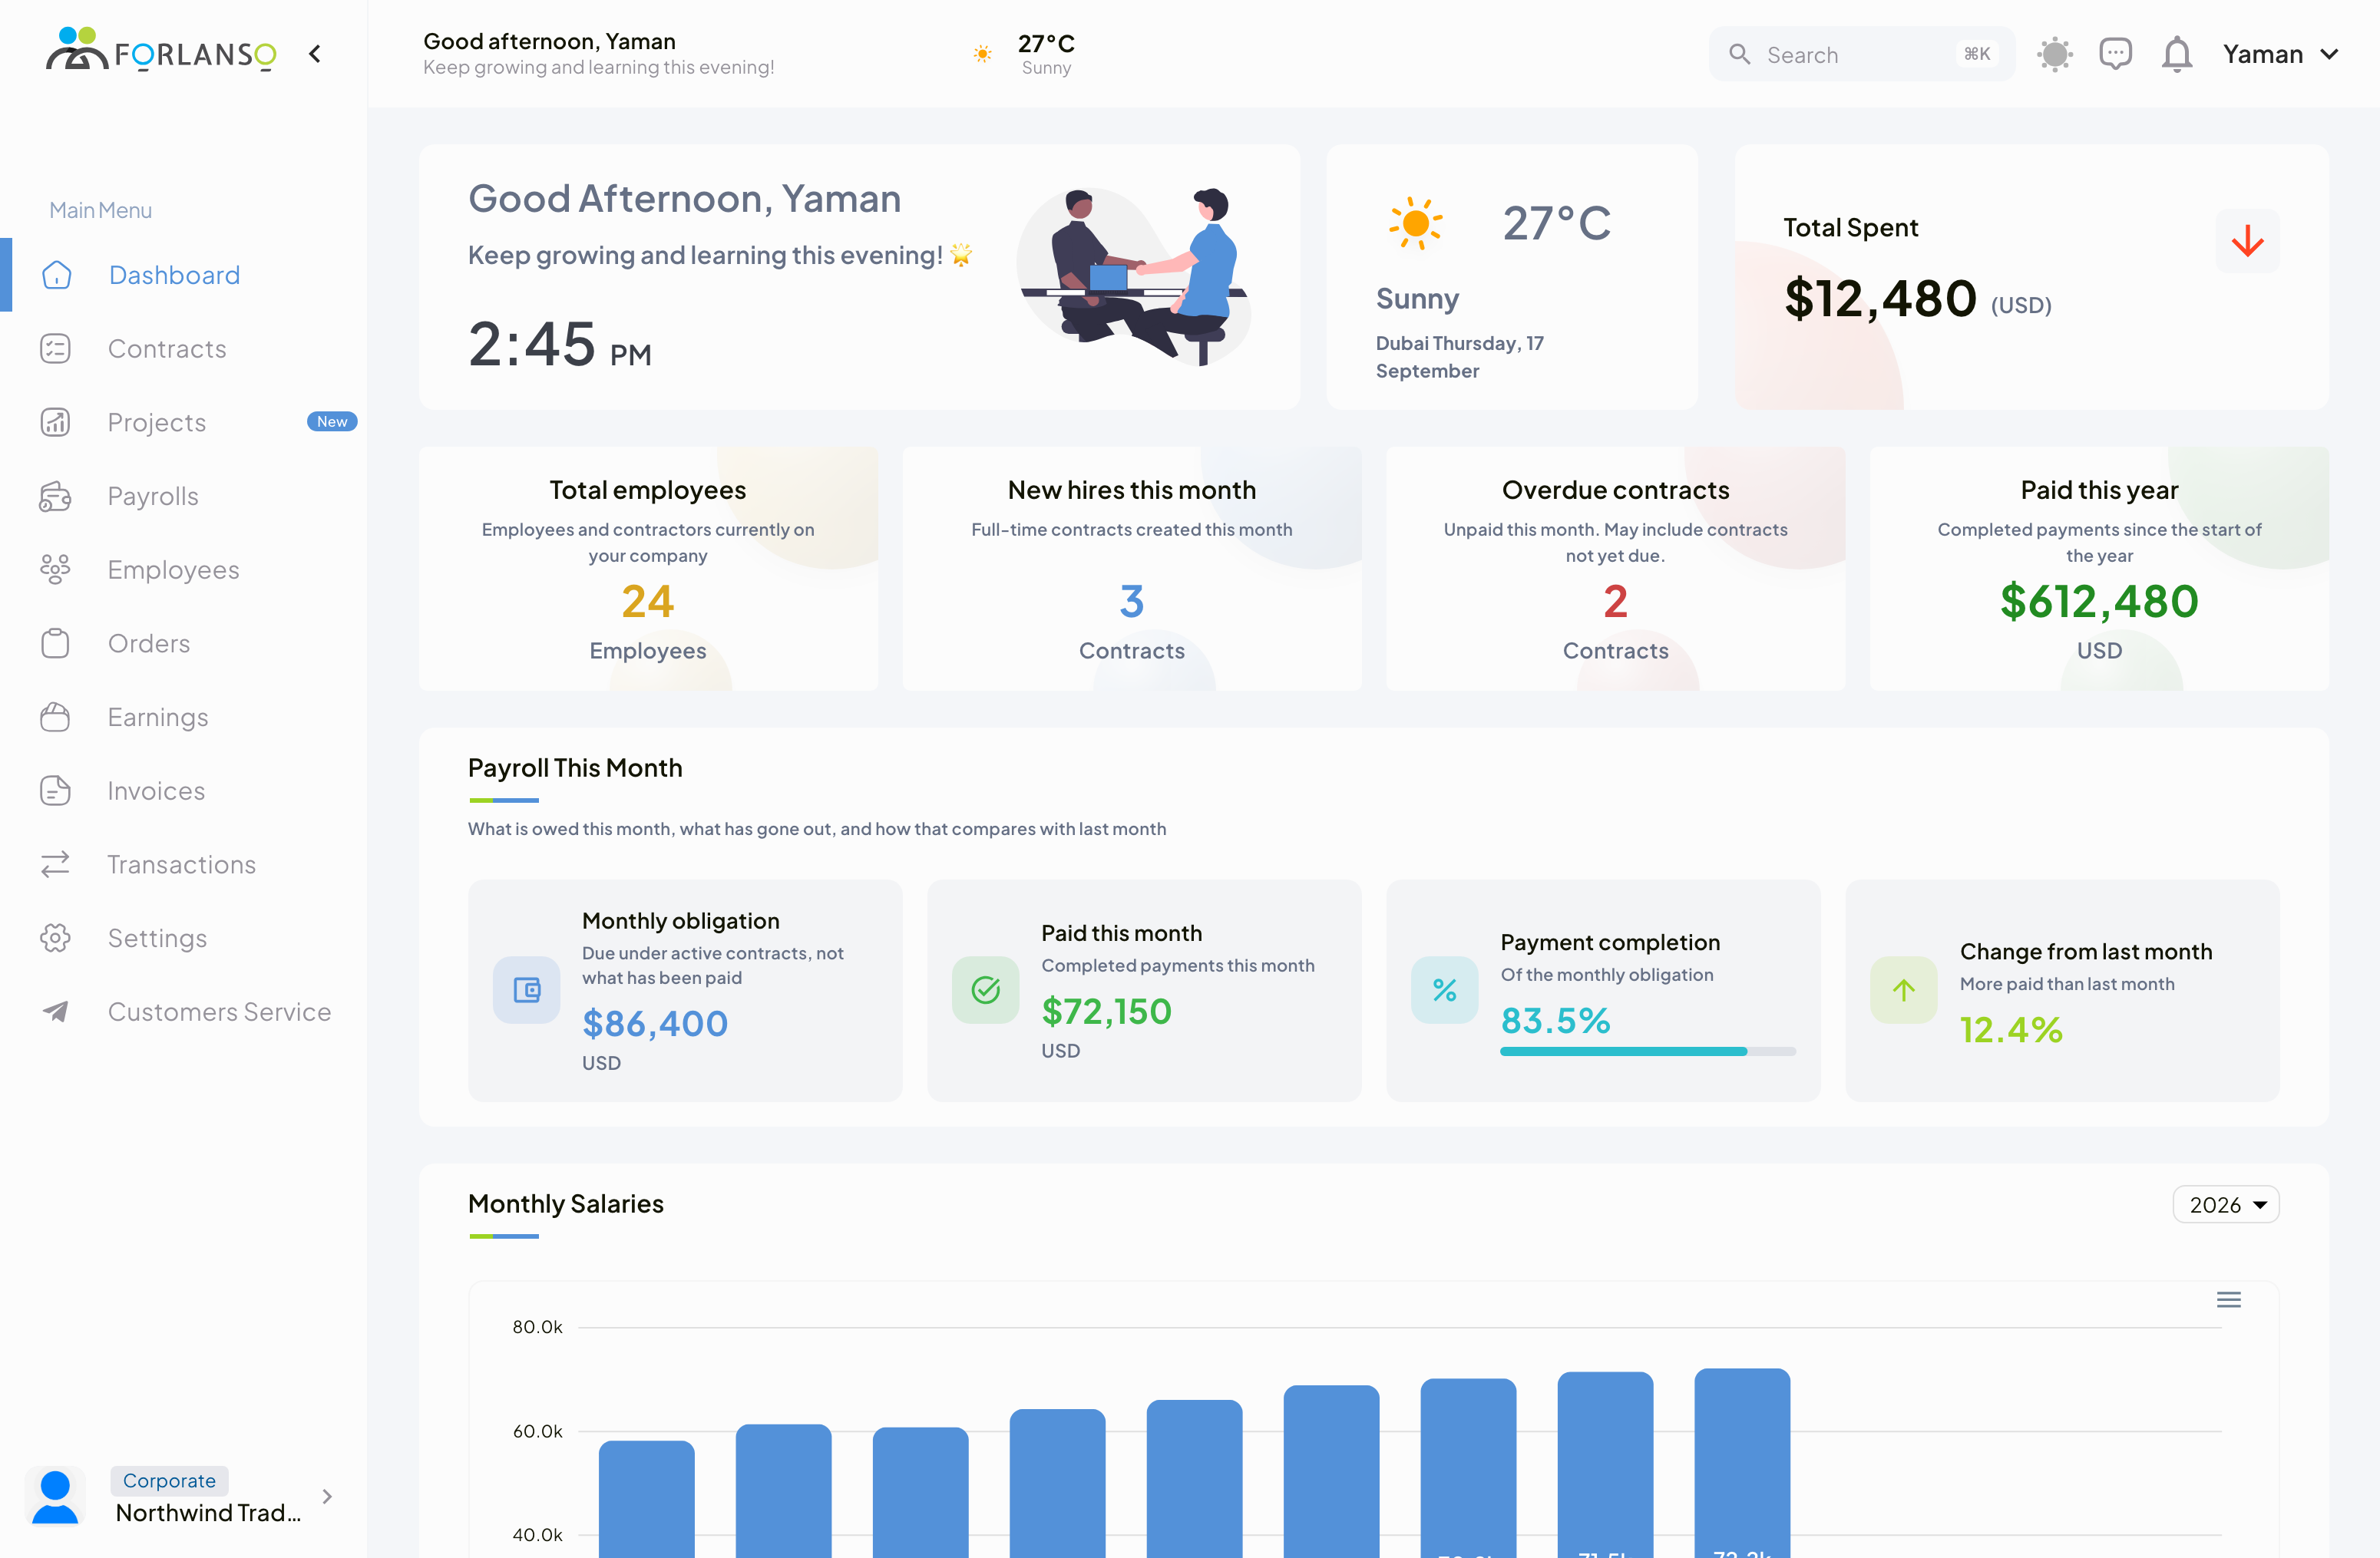
Task: Click the Paid this month checkmark icon
Action: tap(986, 990)
